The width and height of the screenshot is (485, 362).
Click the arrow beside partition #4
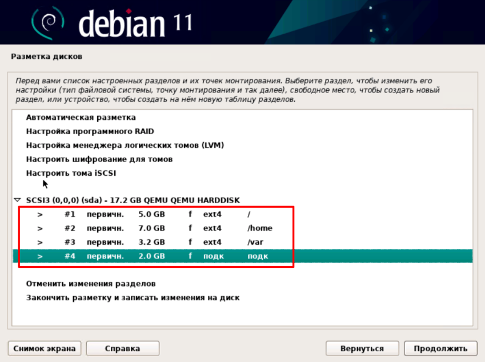coord(40,256)
